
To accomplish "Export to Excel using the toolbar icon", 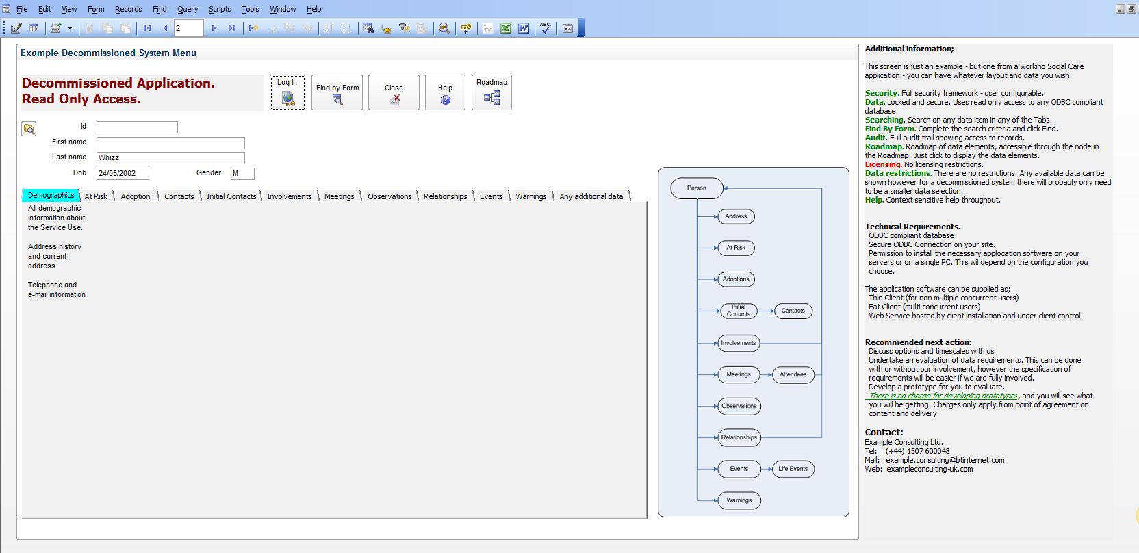I will pos(506,28).
